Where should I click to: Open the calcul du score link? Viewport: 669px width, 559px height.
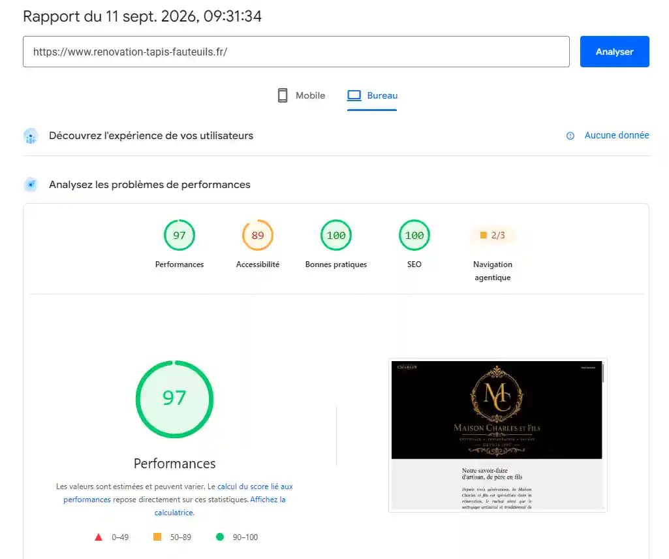pos(178,493)
